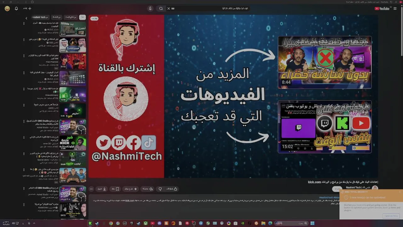The image size is (403, 227).
Task: Open the UNXX streamer video thumbnail 7:19
Action: pyautogui.click(x=72, y=110)
